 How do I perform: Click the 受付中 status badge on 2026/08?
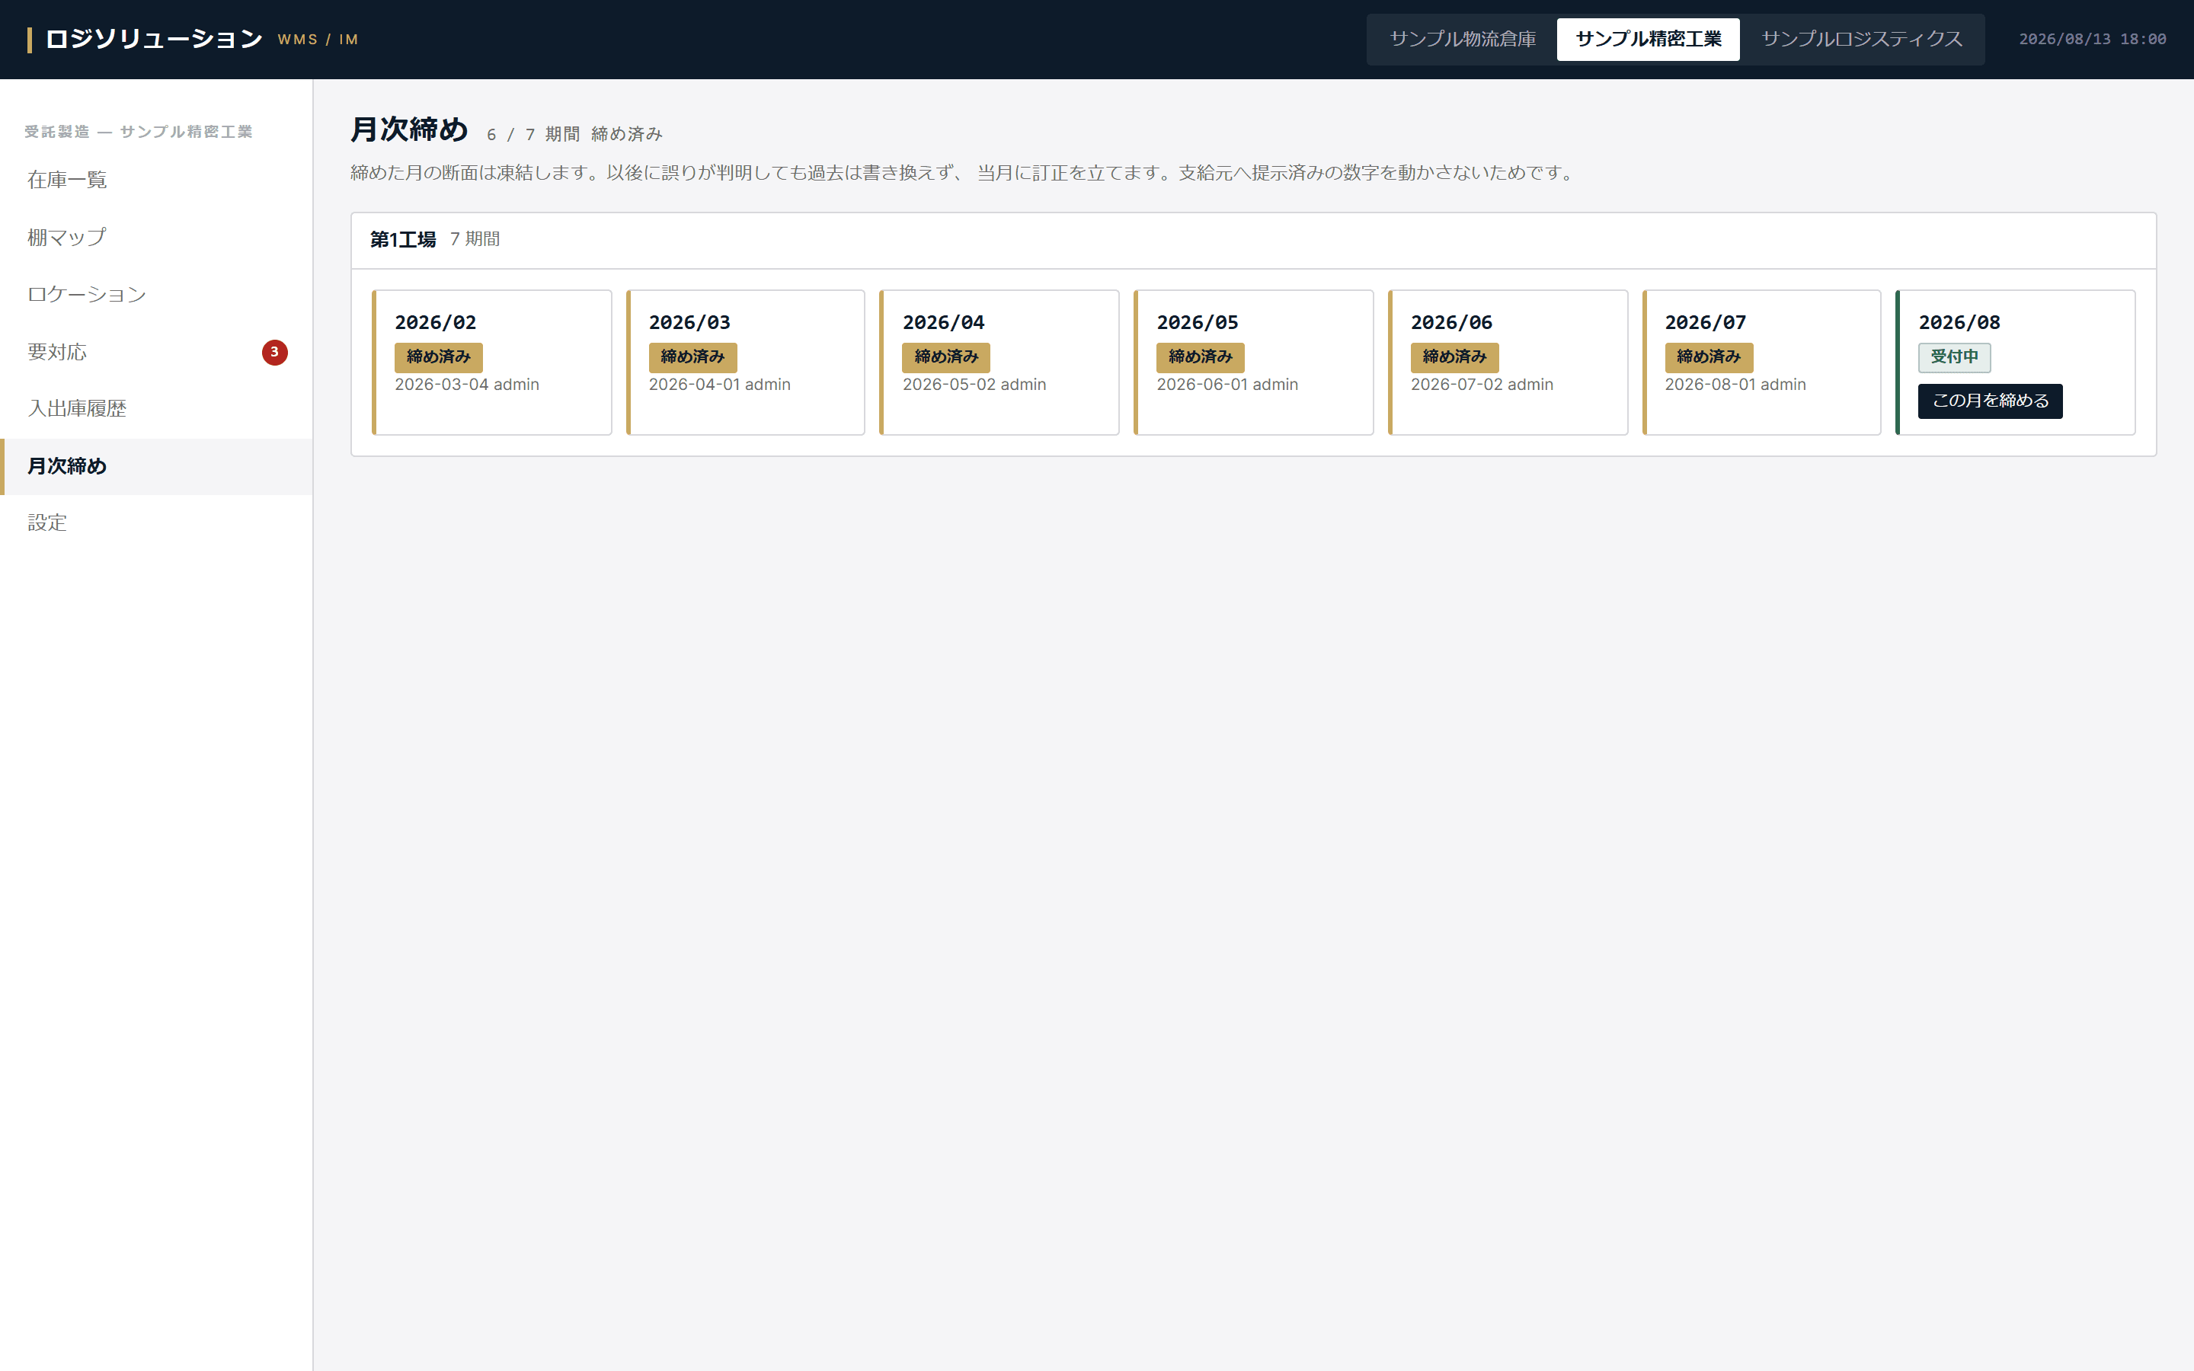point(1954,357)
